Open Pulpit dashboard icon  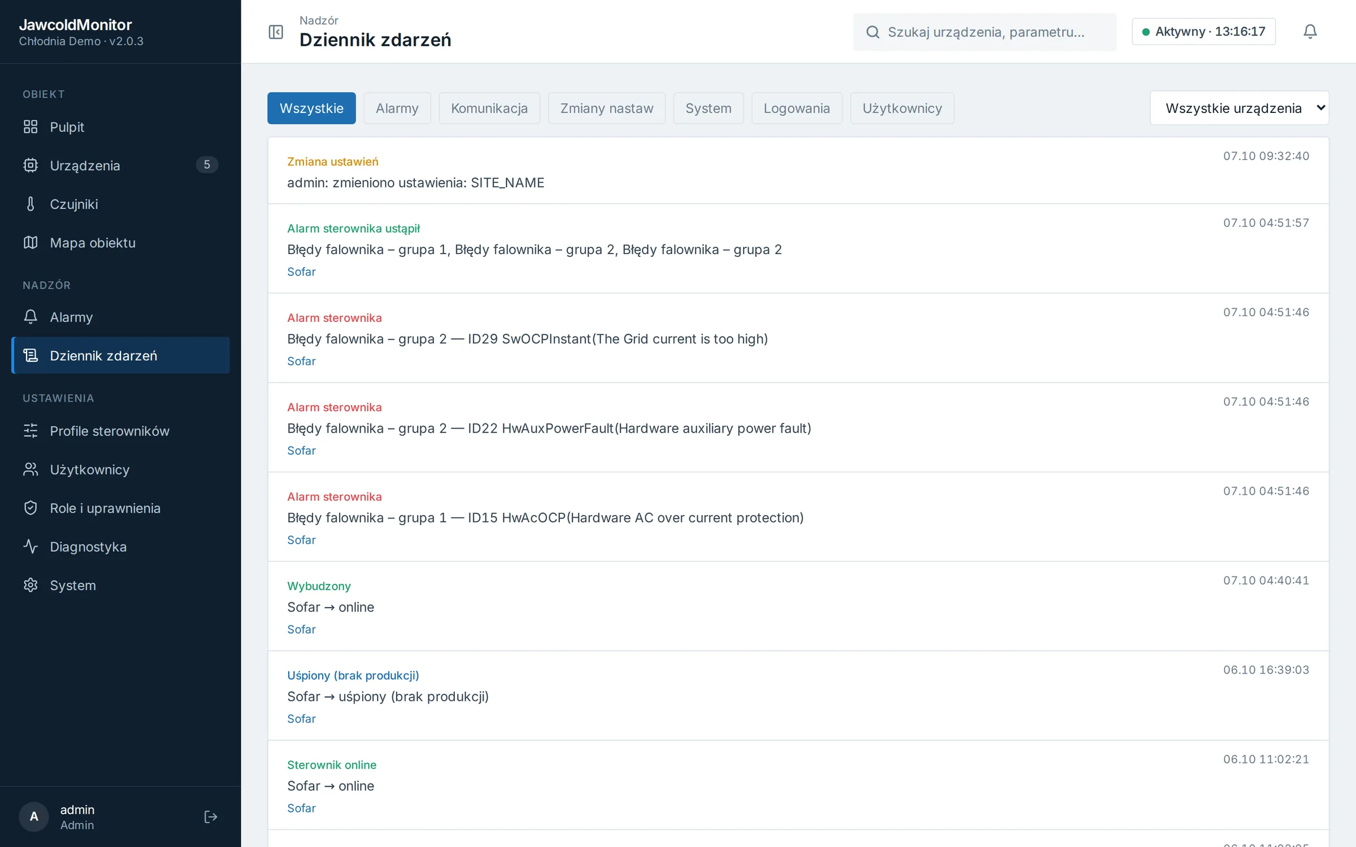pos(31,126)
